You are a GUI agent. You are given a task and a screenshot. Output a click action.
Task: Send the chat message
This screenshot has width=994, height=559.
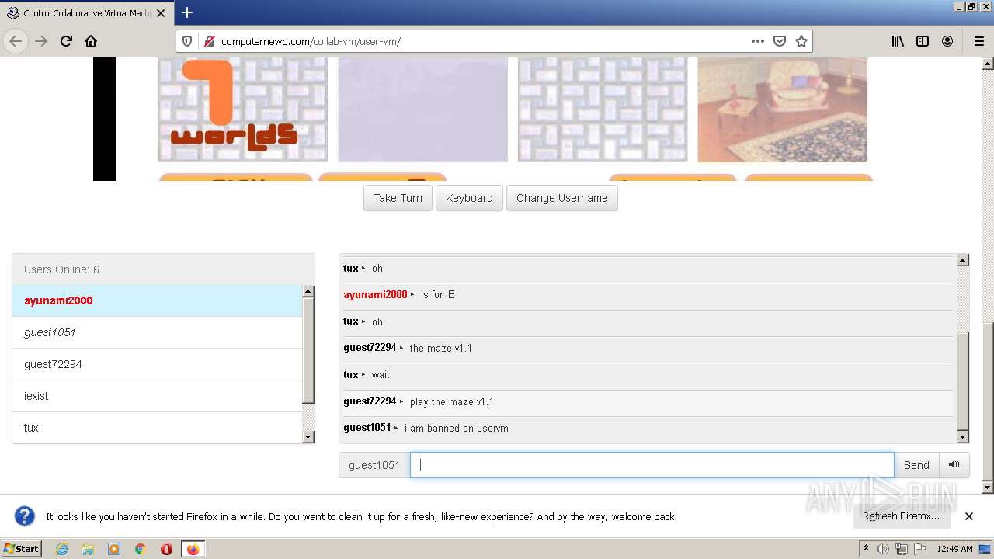(x=916, y=465)
